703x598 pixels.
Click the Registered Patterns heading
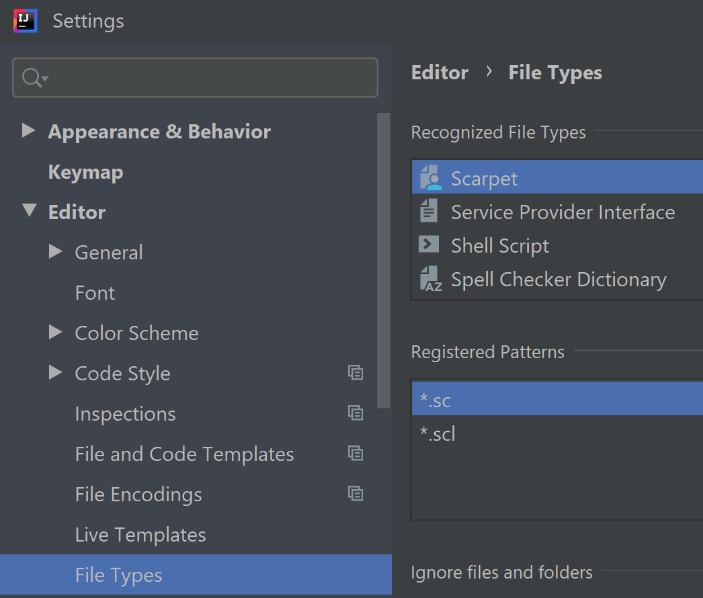click(488, 352)
